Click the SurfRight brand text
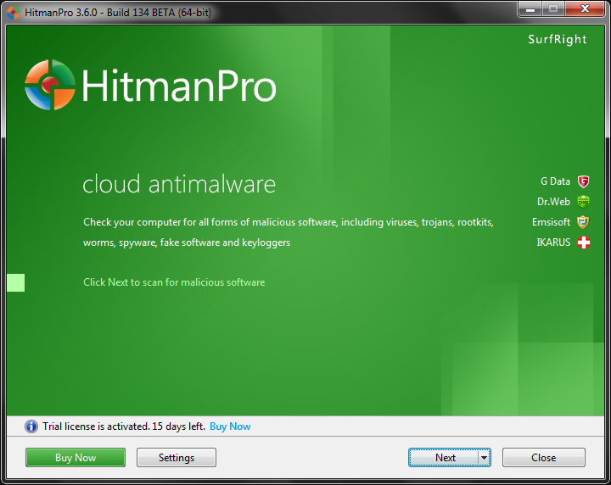This screenshot has width=611, height=485. tap(558, 39)
